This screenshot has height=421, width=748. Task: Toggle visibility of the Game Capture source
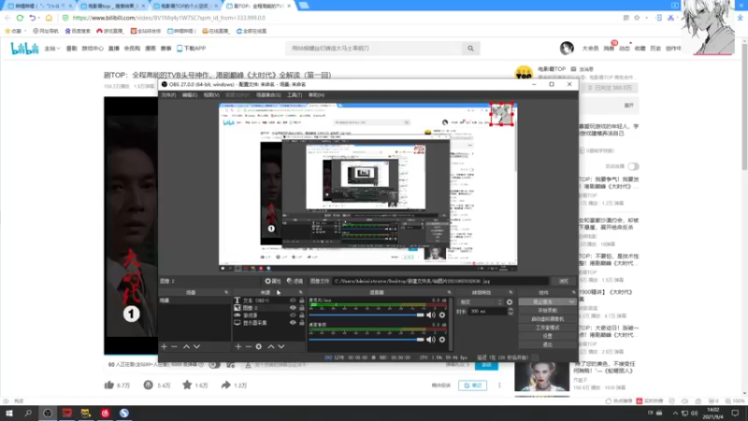click(x=293, y=315)
